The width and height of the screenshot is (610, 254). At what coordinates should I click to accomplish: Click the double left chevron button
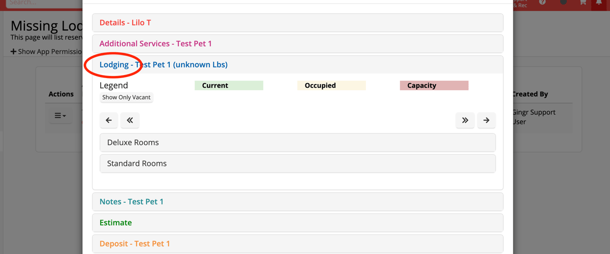(x=130, y=120)
